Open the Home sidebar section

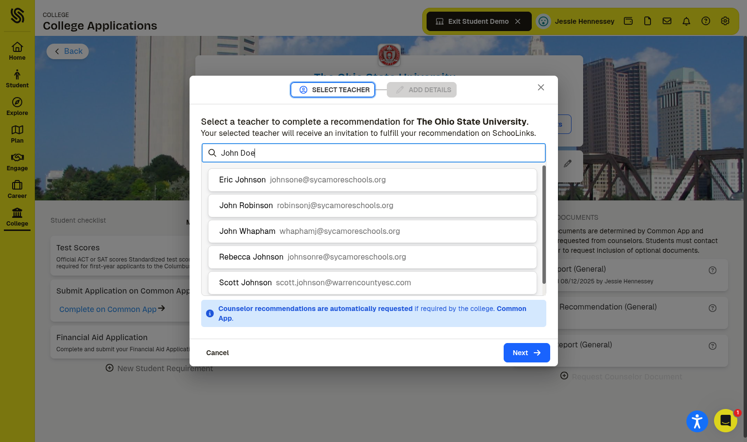pos(17,51)
